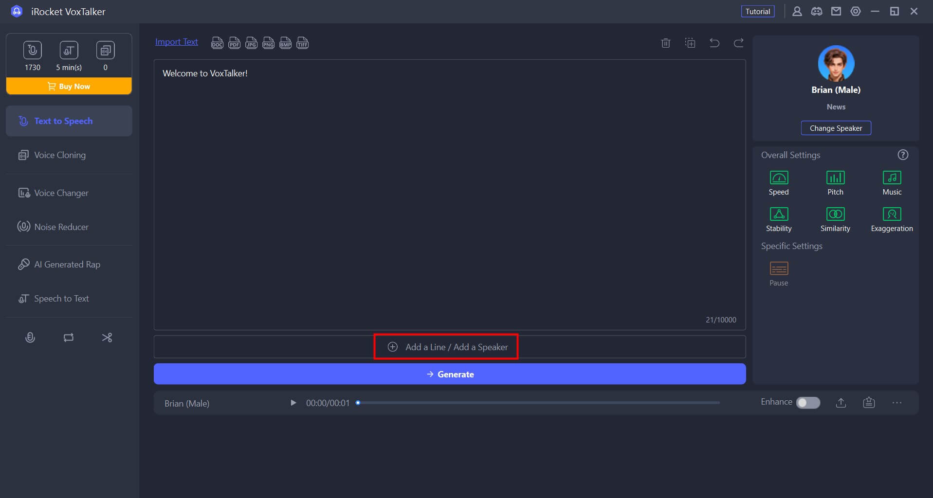
Task: Click the save audio icon beside export
Action: [869, 402]
